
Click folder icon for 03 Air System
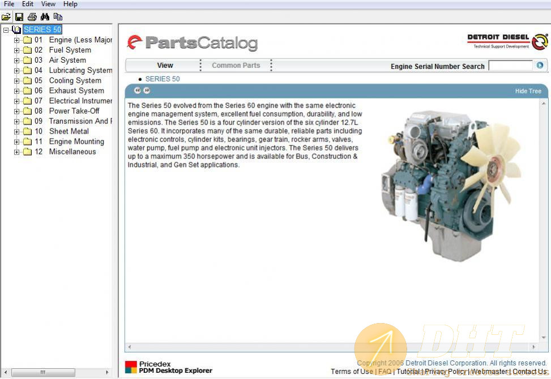point(27,61)
